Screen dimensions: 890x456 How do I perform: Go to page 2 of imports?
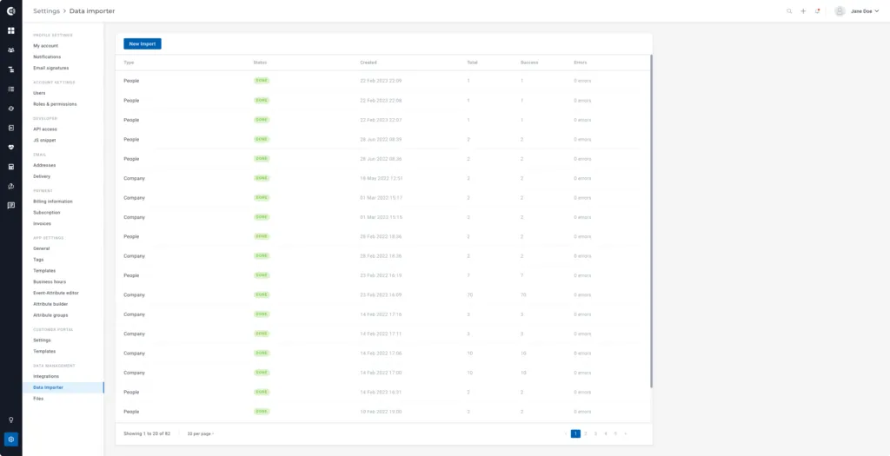coord(586,434)
